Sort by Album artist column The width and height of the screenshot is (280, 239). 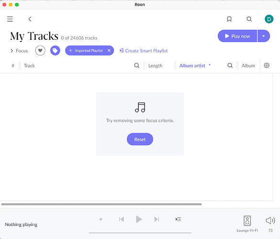point(192,66)
